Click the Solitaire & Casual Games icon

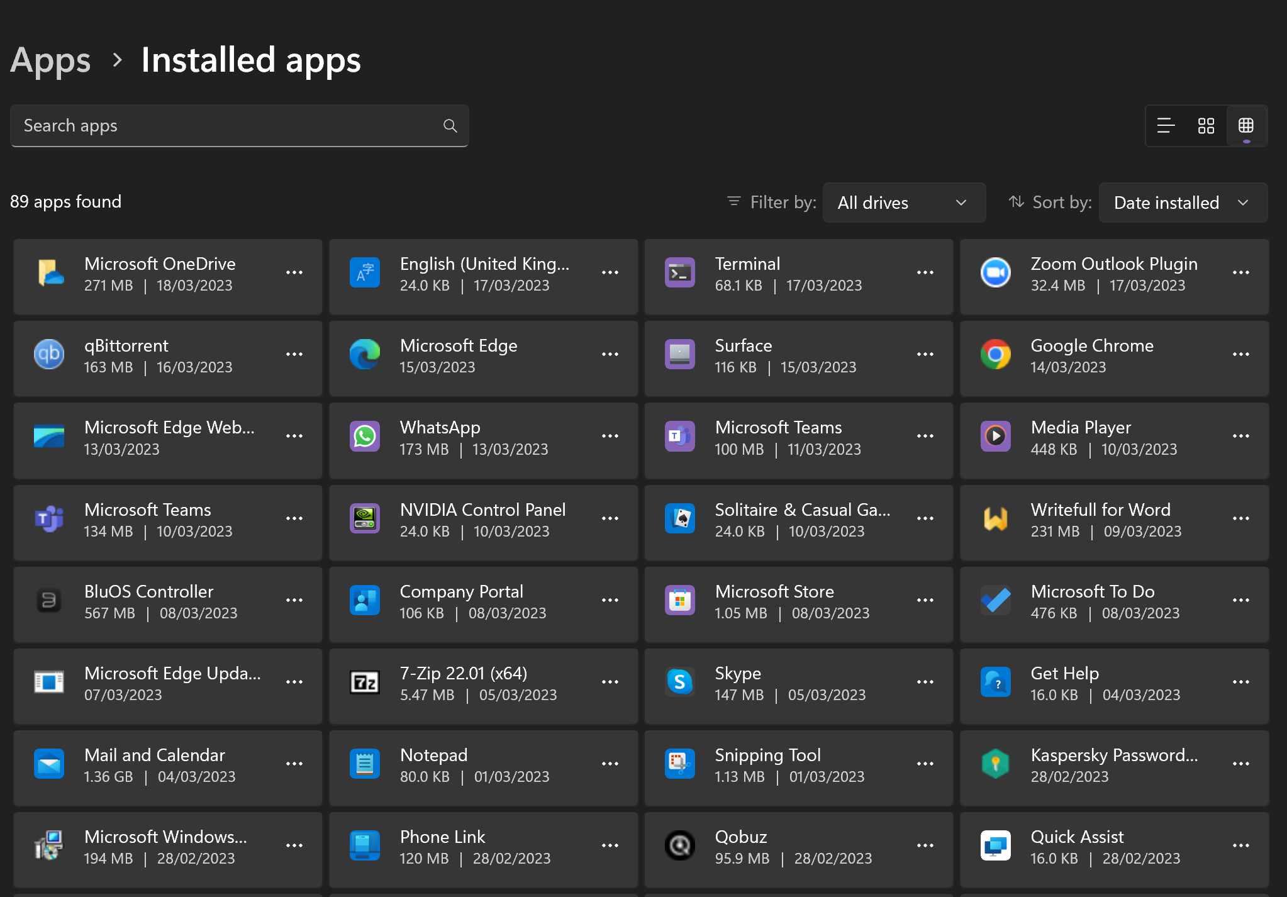pyautogui.click(x=680, y=519)
